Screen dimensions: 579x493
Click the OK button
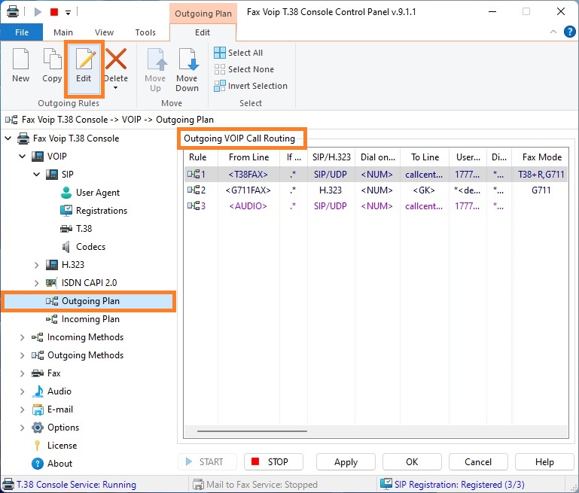coord(412,462)
